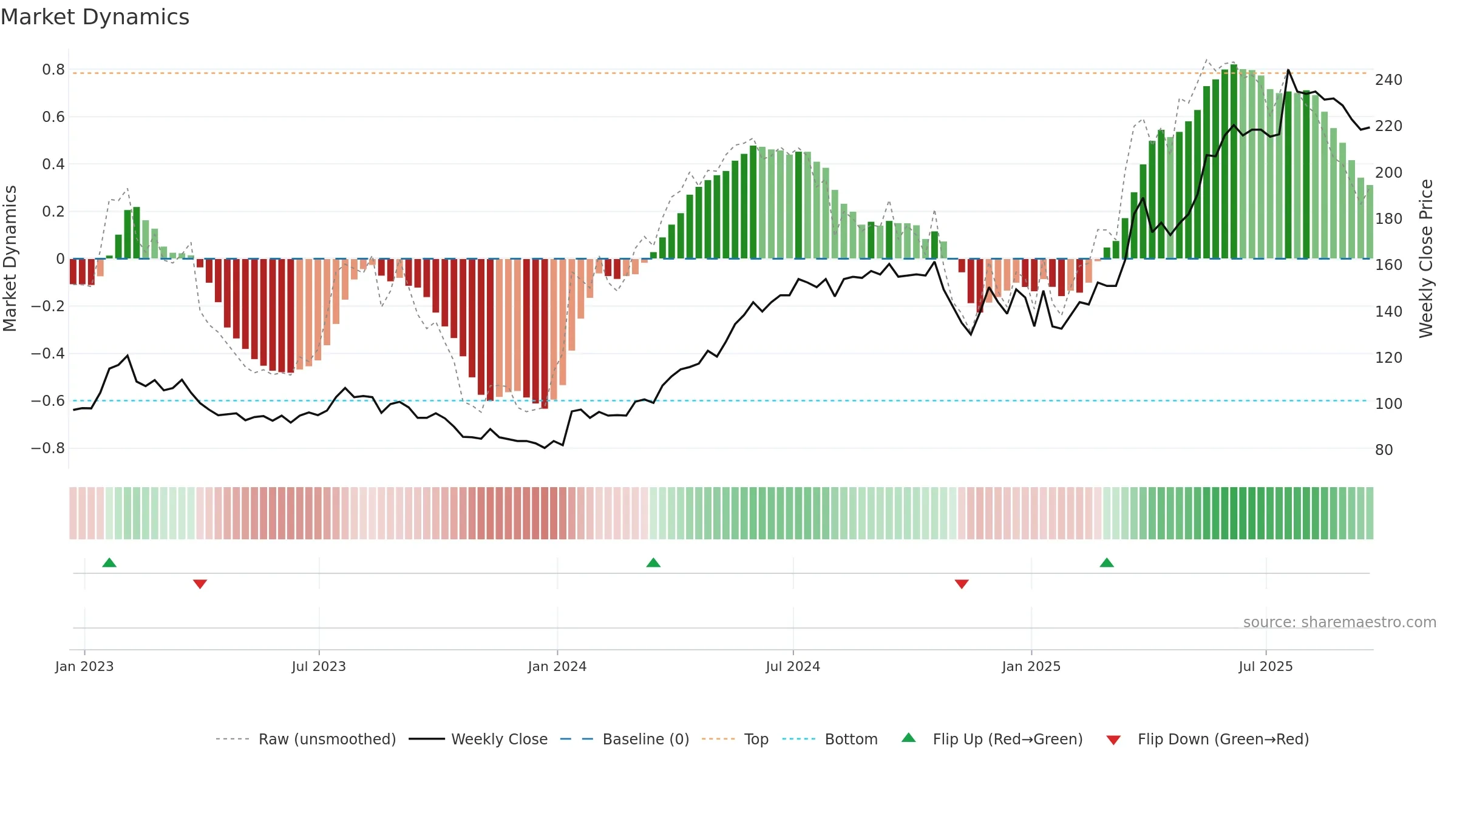Click the source: sharemaestro.com text
This screenshot has width=1457, height=819.
click(1340, 622)
